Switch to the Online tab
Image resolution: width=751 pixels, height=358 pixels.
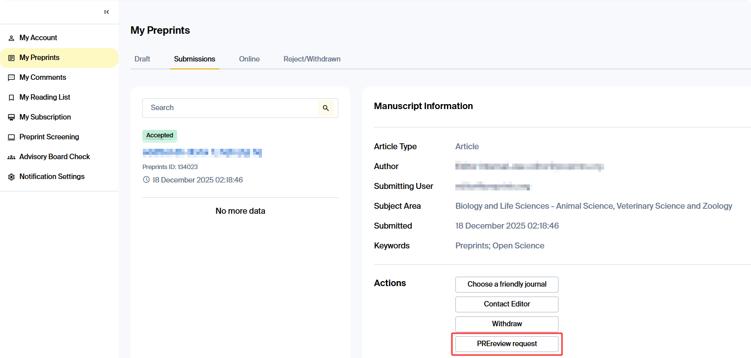249,59
